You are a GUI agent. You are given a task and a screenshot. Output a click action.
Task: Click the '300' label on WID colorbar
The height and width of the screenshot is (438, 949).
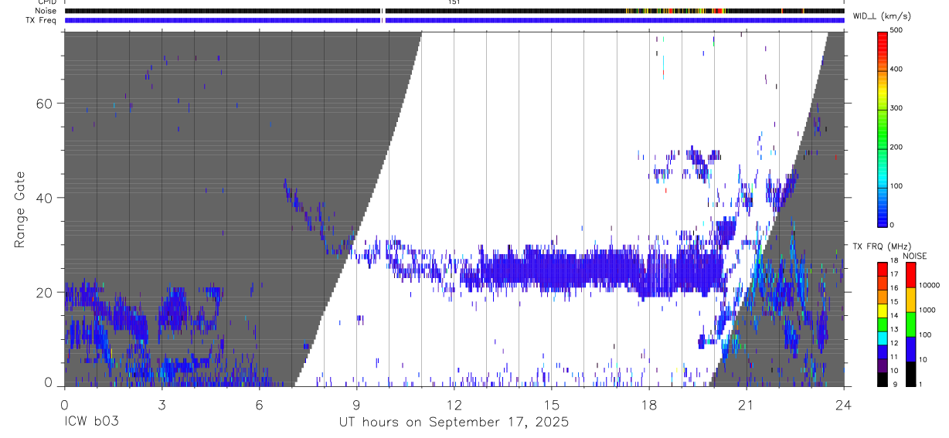point(896,108)
